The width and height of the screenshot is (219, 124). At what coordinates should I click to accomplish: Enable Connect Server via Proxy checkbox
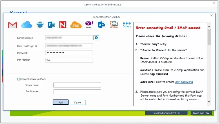pos(19,79)
